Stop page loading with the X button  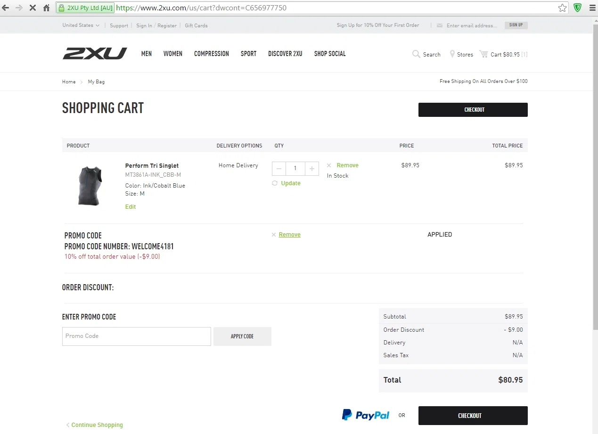point(33,8)
